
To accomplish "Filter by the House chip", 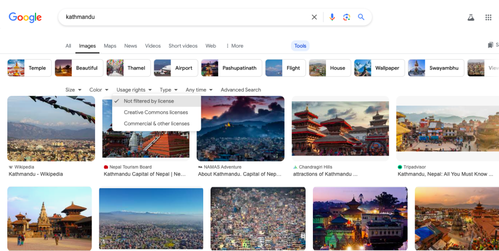I will tap(330, 68).
